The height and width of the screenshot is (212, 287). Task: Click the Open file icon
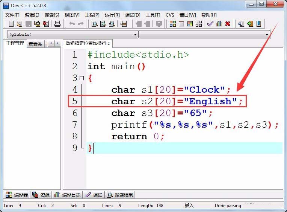pos(20,24)
